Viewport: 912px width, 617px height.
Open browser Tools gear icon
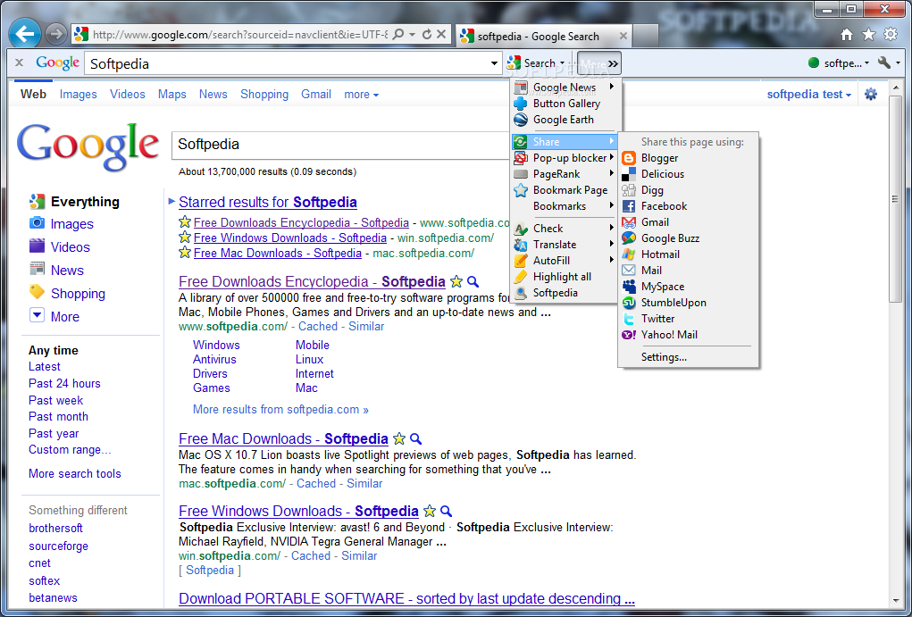click(x=891, y=35)
